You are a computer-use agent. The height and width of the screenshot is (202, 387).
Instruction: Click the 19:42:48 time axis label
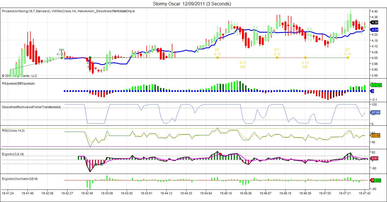click(87, 193)
